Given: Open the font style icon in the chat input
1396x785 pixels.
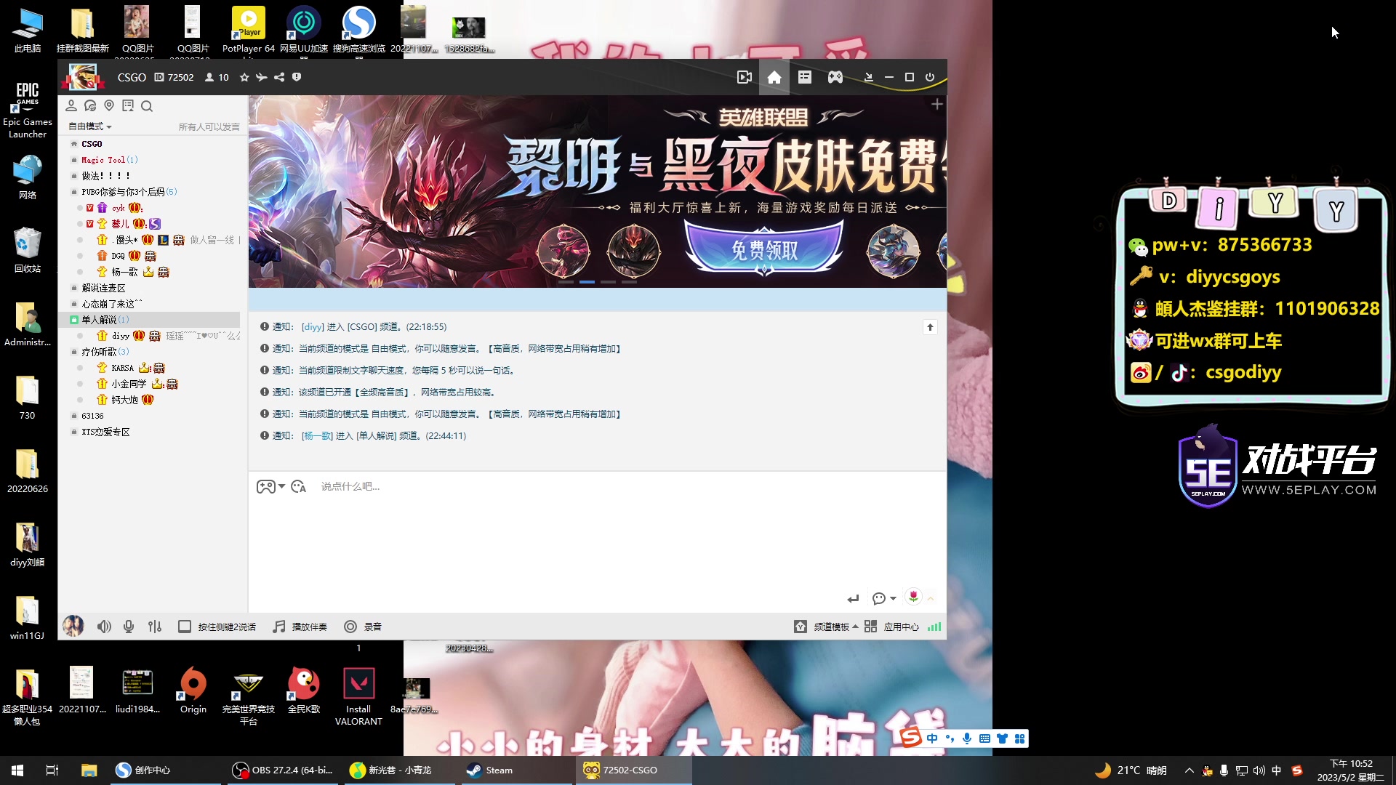Looking at the screenshot, I should point(298,487).
